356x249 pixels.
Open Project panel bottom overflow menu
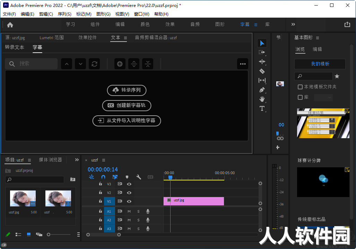[78, 234]
